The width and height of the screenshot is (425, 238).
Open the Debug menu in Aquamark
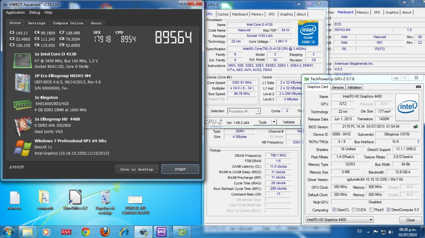(x=35, y=12)
